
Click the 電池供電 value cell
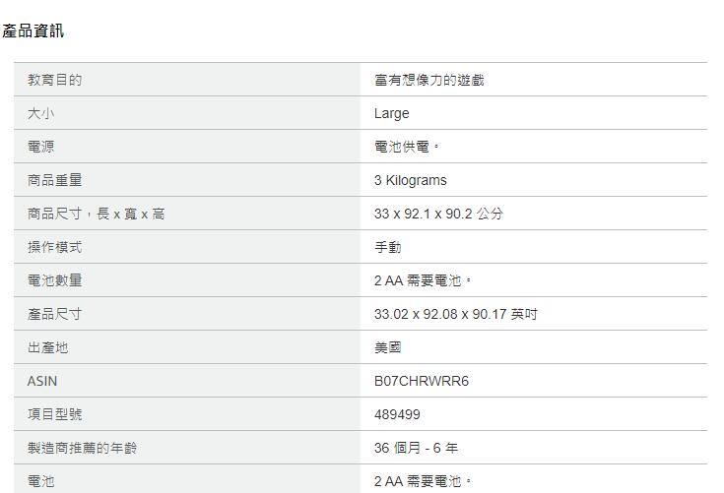tap(407, 147)
